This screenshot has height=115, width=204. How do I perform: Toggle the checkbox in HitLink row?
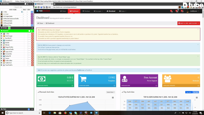[29, 45]
